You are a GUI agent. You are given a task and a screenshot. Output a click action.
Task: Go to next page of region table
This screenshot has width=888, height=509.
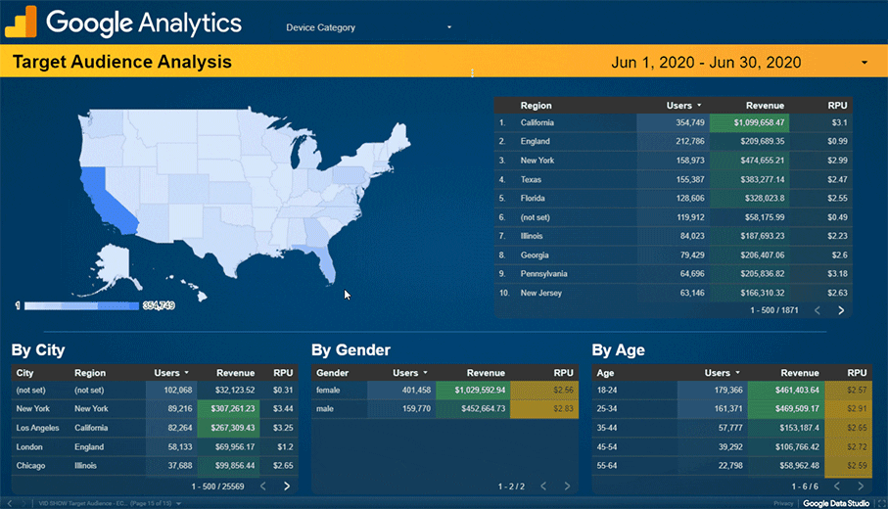pyautogui.click(x=841, y=310)
